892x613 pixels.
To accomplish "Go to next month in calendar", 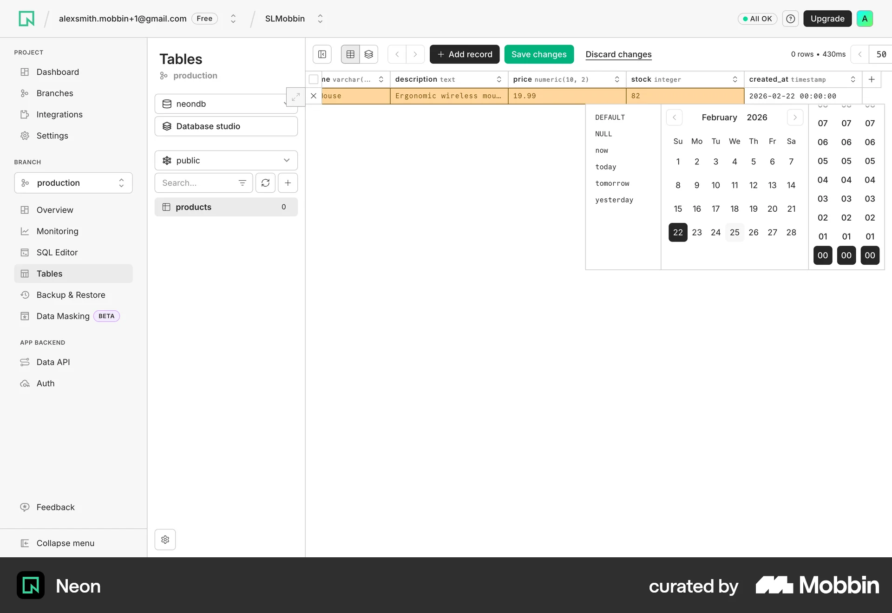I will pos(795,117).
